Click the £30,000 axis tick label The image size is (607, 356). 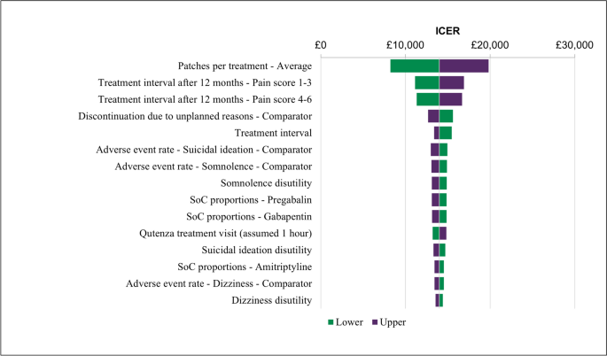(574, 45)
